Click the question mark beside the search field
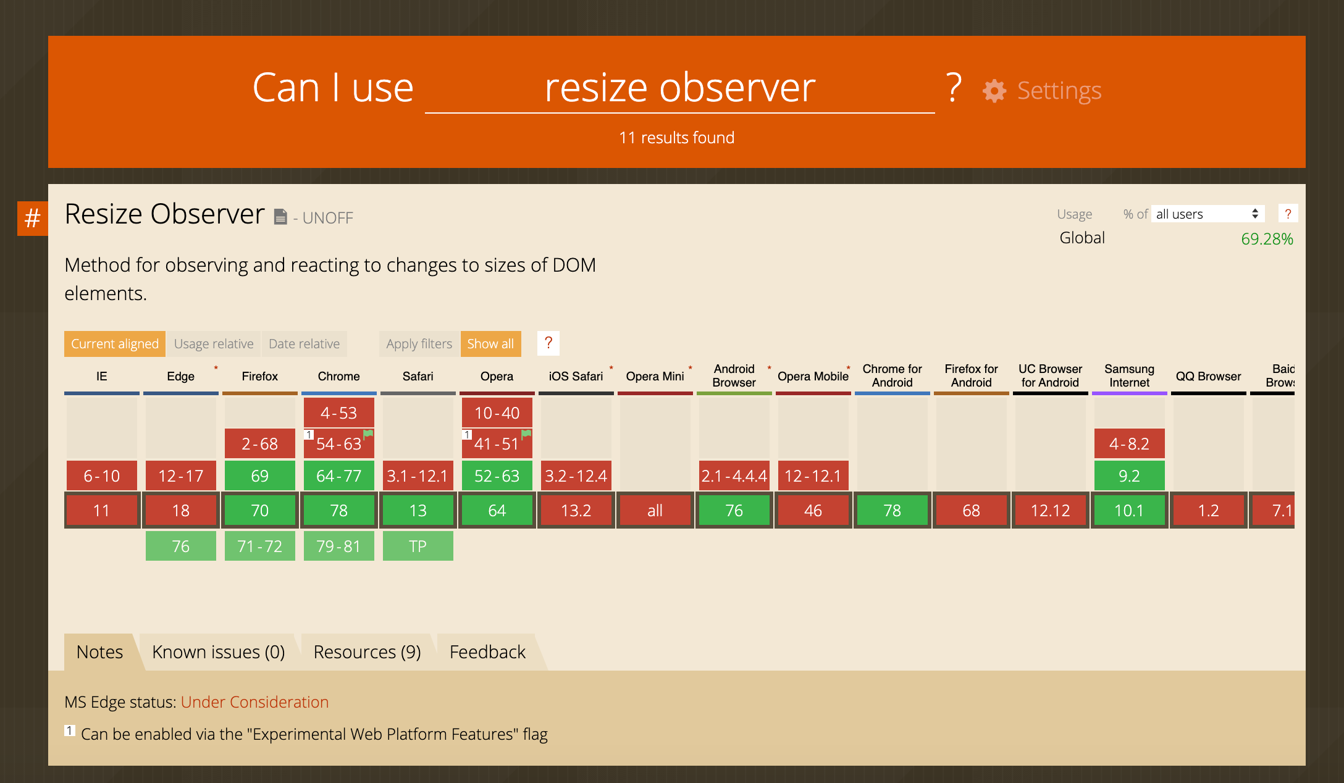This screenshot has height=783, width=1344. pyautogui.click(x=952, y=88)
